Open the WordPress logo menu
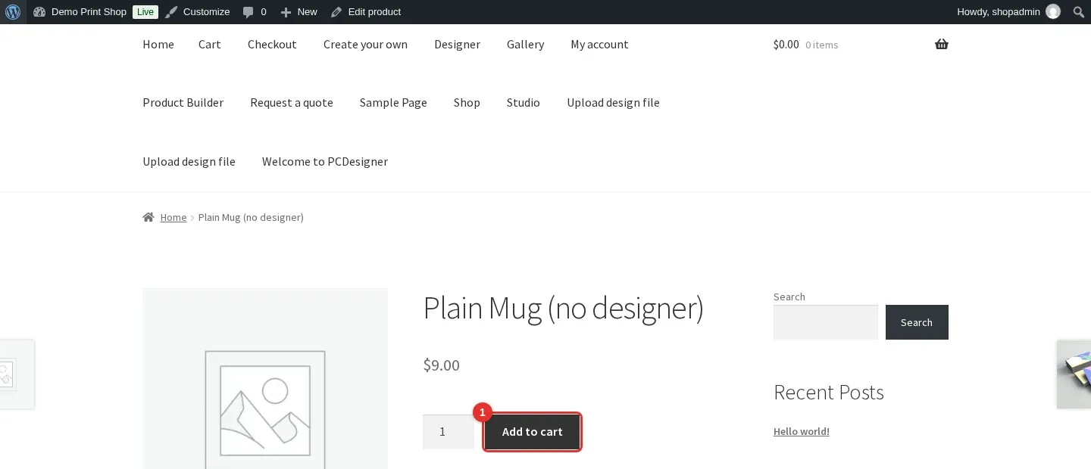Viewport: 1091px width, 469px height. pyautogui.click(x=13, y=11)
